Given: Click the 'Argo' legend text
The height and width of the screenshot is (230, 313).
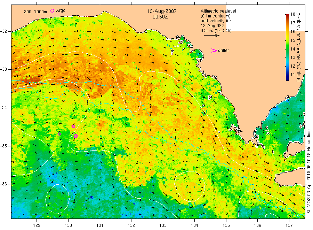Looking at the screenshot, I should click(x=61, y=10).
